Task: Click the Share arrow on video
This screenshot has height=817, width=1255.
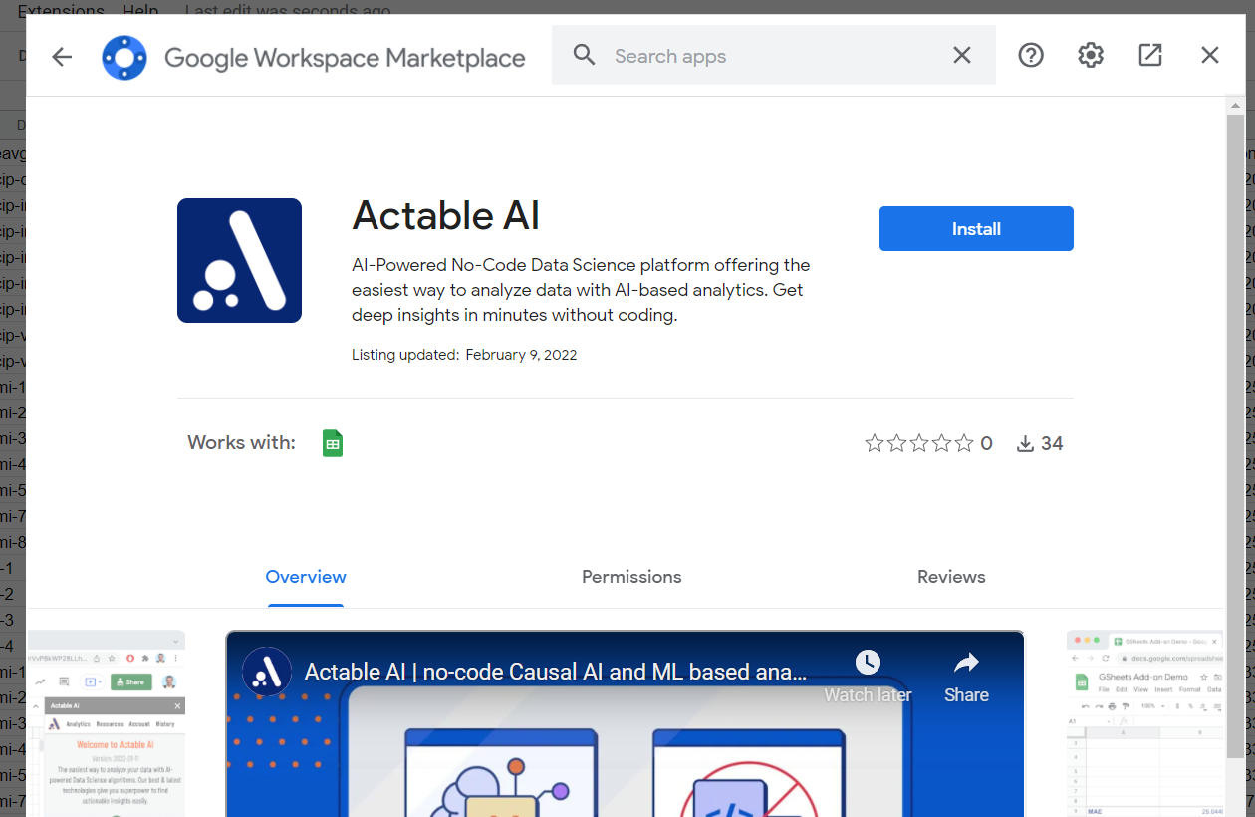Action: [967, 663]
